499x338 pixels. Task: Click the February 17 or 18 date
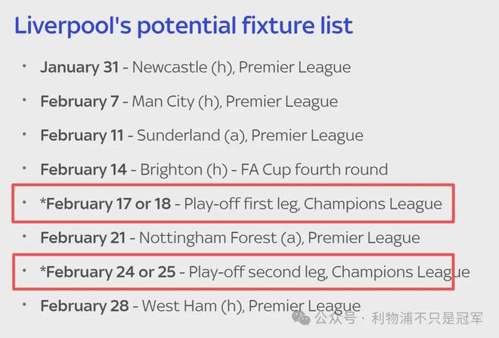click(x=107, y=203)
